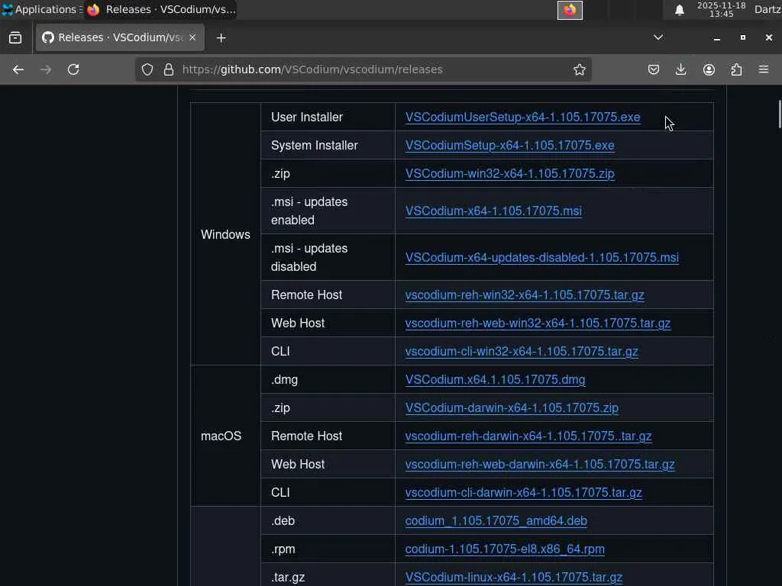Screen dimensions: 782x586
Task: Go back to the previous page
Action: click(18, 69)
